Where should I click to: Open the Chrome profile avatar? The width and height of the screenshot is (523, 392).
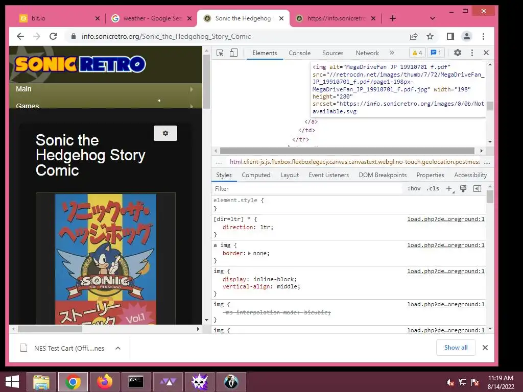point(467,36)
